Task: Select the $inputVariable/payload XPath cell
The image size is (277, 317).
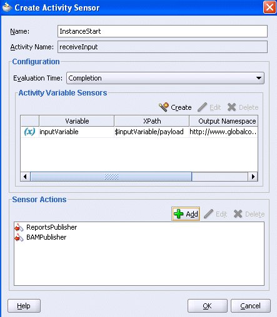Action: tap(151, 132)
